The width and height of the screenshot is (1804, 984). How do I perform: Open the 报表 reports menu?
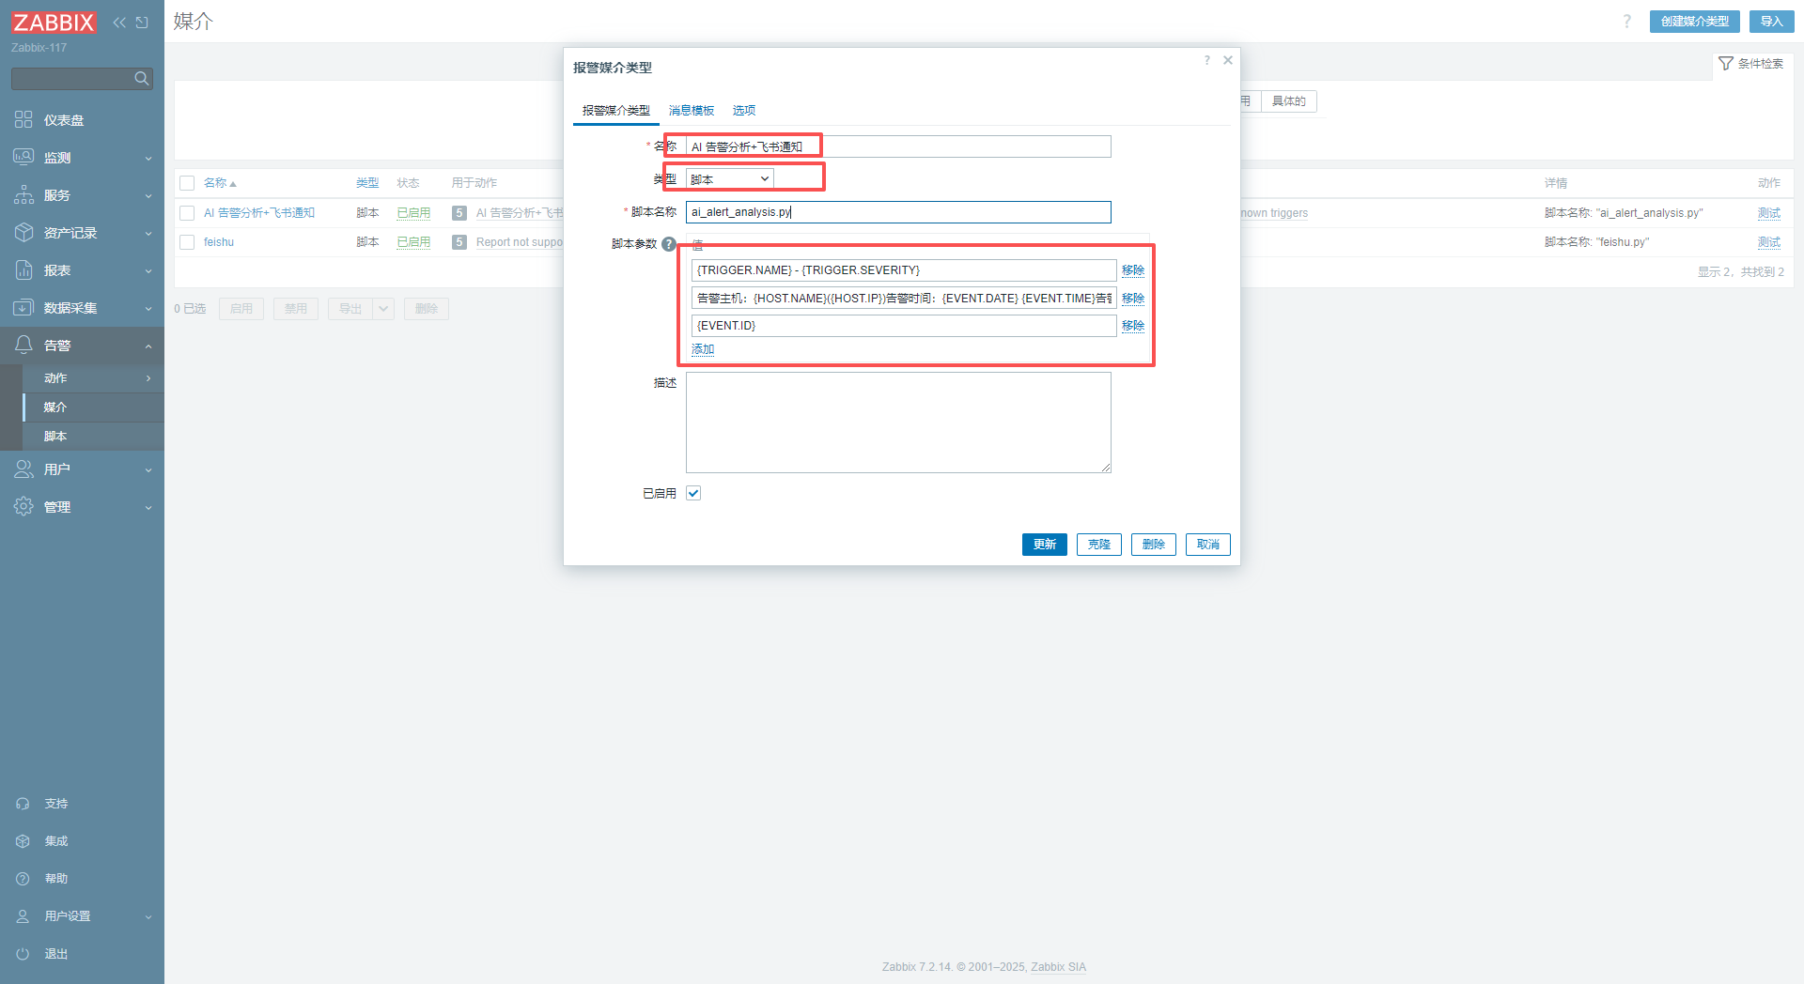(82, 270)
